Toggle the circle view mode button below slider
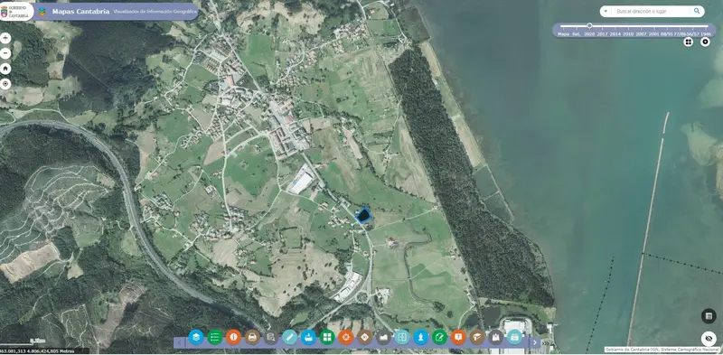Screen dimensions: 723x355 click(x=705, y=42)
